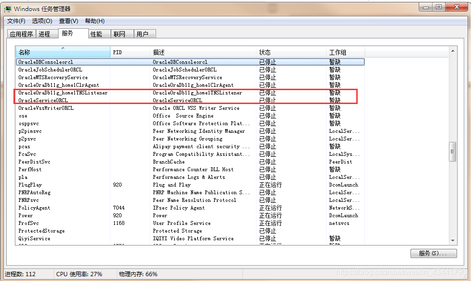Select the PolicyAgent service row
This screenshot has width=471, height=281.
click(190, 208)
